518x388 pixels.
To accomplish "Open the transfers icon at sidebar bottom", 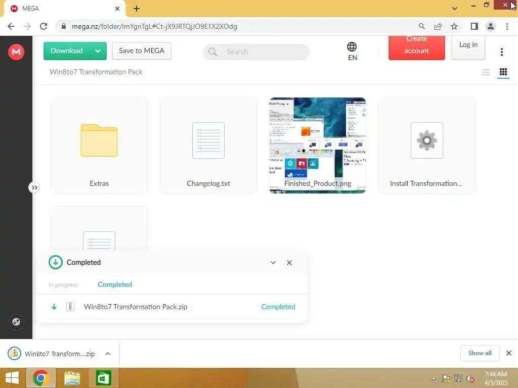I will pyautogui.click(x=16, y=322).
